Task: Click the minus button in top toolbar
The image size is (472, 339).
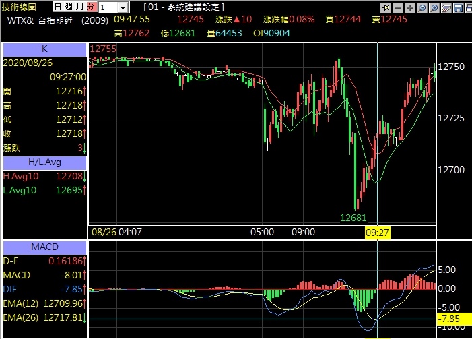Action: click(398, 8)
